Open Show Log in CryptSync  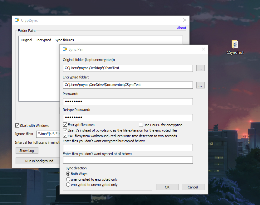click(27, 151)
